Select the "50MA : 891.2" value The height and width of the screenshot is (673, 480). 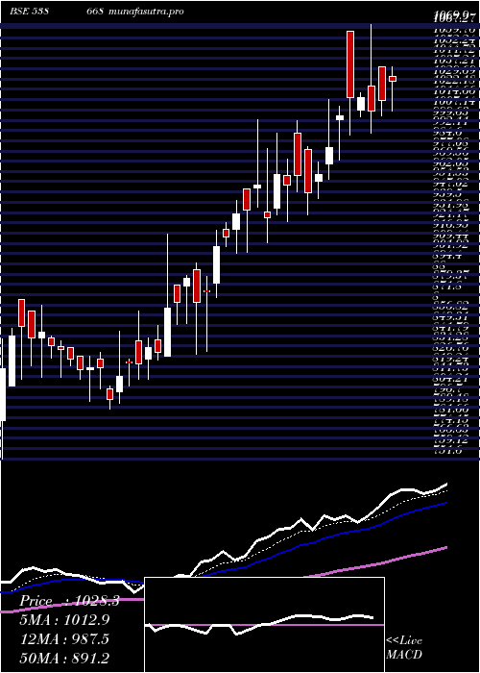[x=64, y=658]
